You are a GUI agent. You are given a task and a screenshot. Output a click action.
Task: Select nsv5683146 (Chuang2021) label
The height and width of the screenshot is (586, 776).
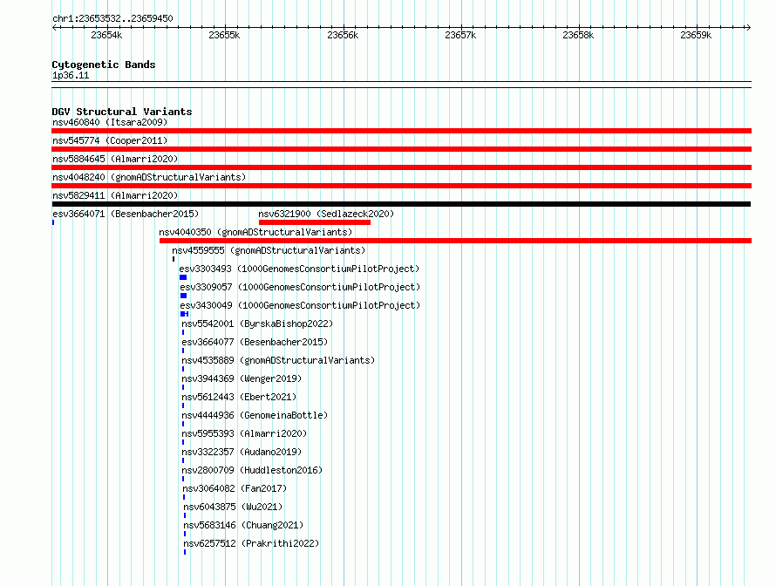(243, 525)
